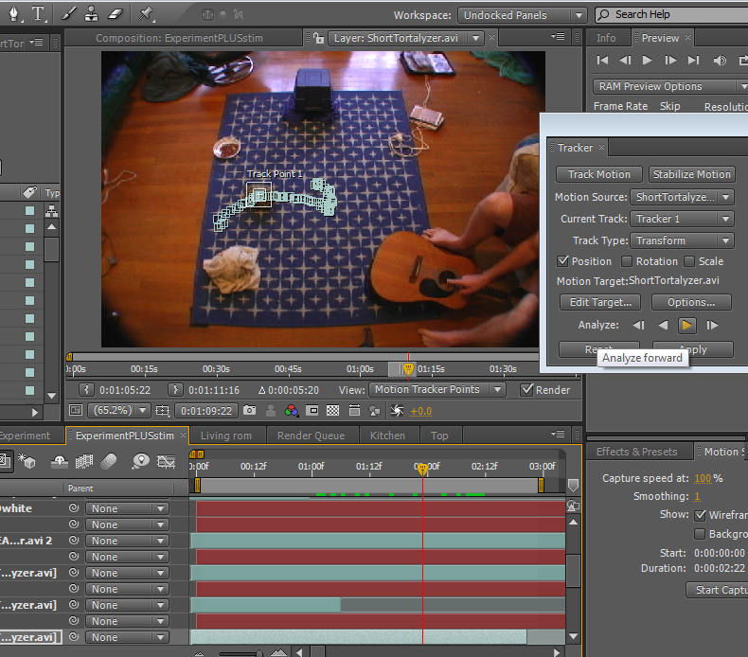Click Analyze forward button in Tracker

(687, 326)
